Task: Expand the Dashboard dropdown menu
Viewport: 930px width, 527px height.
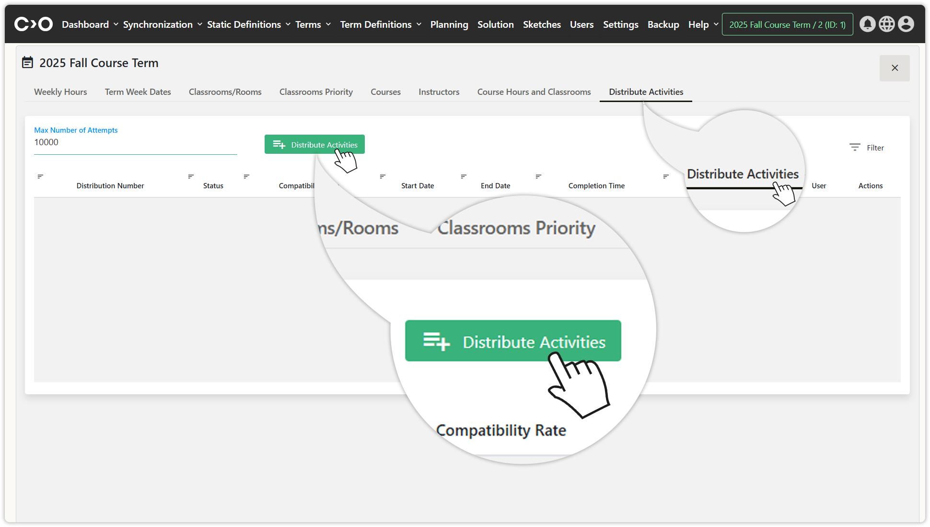Action: pyautogui.click(x=90, y=24)
